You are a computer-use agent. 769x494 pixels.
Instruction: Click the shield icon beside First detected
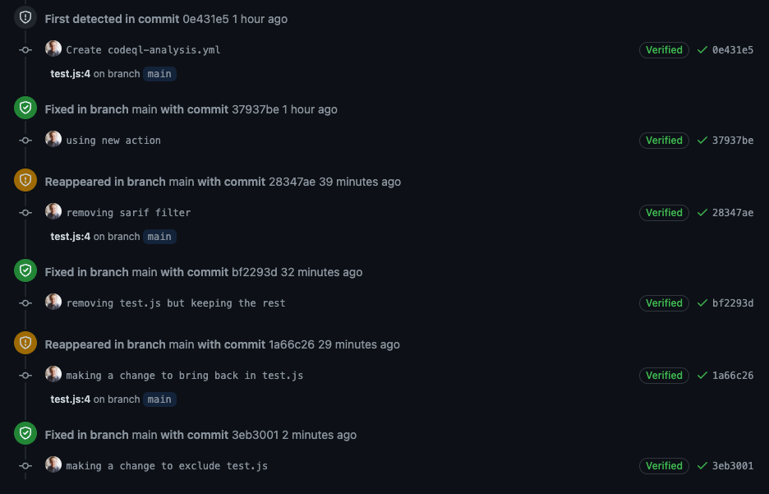(25, 17)
